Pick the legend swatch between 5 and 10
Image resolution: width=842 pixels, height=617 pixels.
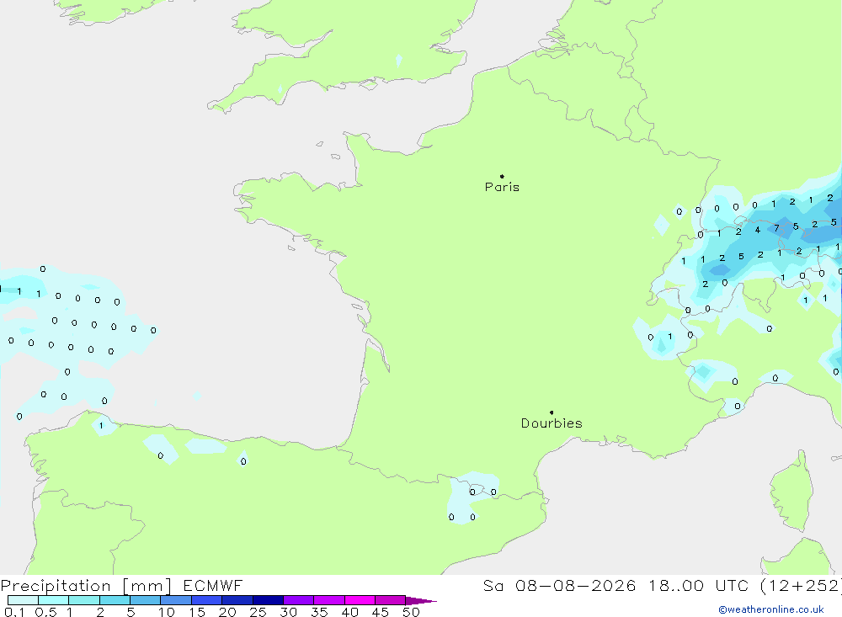[x=146, y=600]
